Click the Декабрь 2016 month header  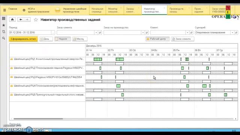94,46
